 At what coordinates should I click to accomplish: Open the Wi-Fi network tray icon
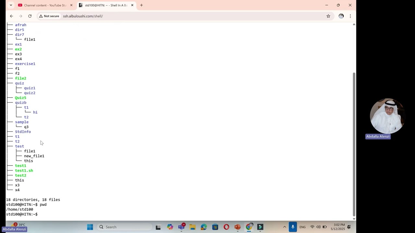coord(312,227)
